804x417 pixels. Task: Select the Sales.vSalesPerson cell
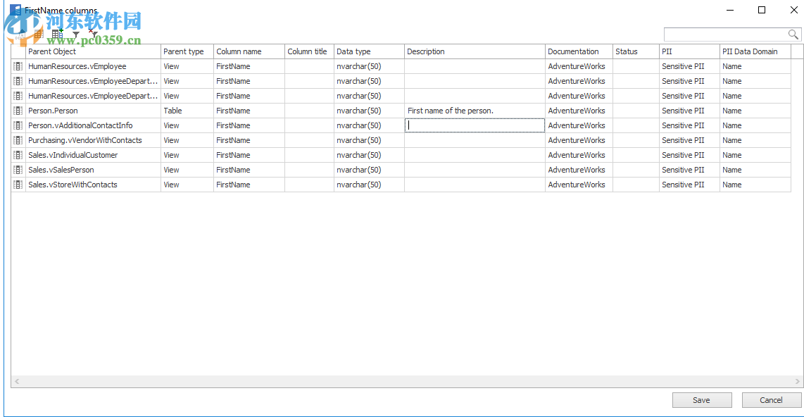(x=93, y=170)
